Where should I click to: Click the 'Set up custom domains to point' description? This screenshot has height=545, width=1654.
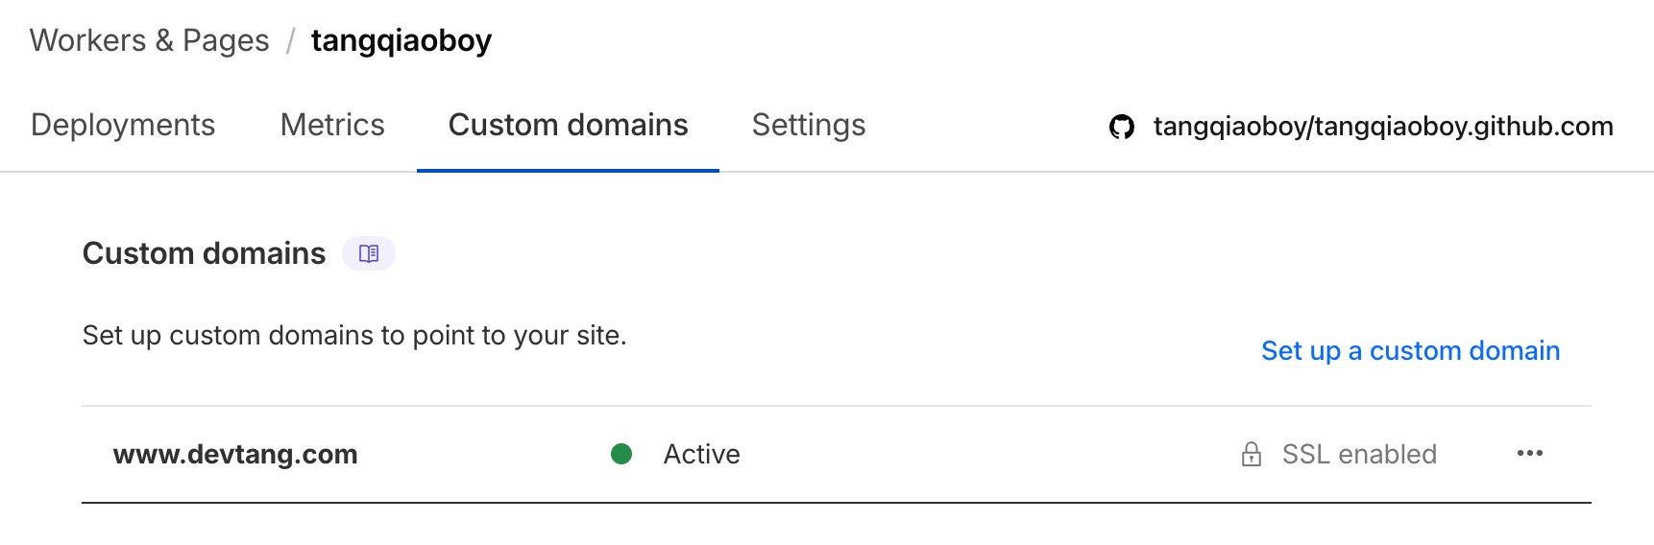(354, 335)
